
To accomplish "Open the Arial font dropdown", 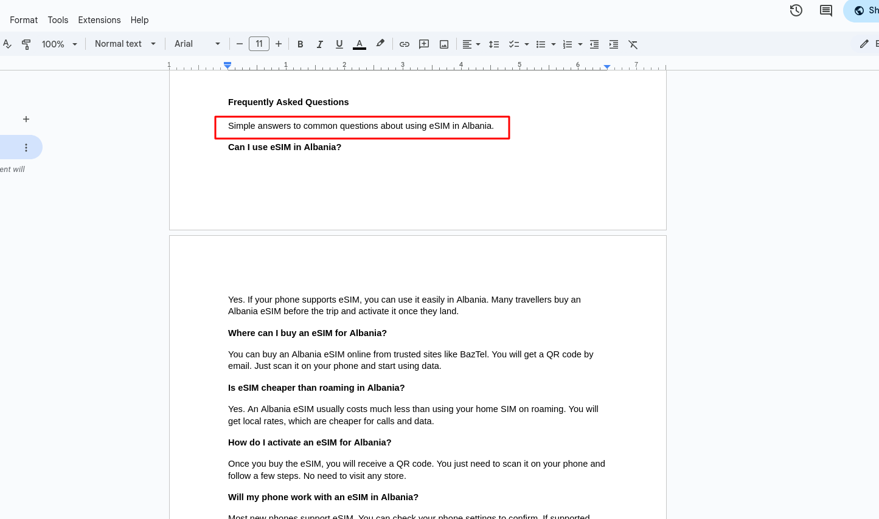I will coord(197,44).
